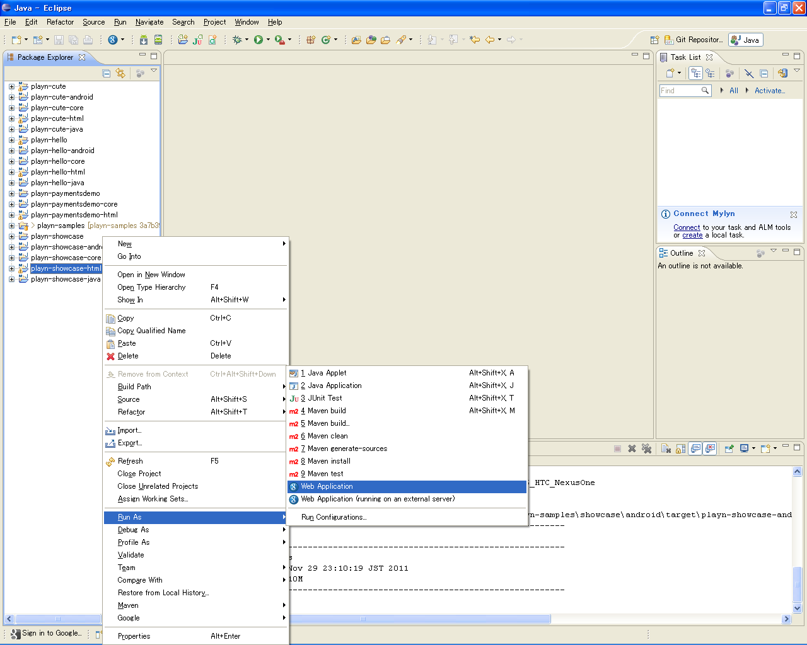Click the Find field in Task List
Screen dimensions: 807x645
(685, 91)
